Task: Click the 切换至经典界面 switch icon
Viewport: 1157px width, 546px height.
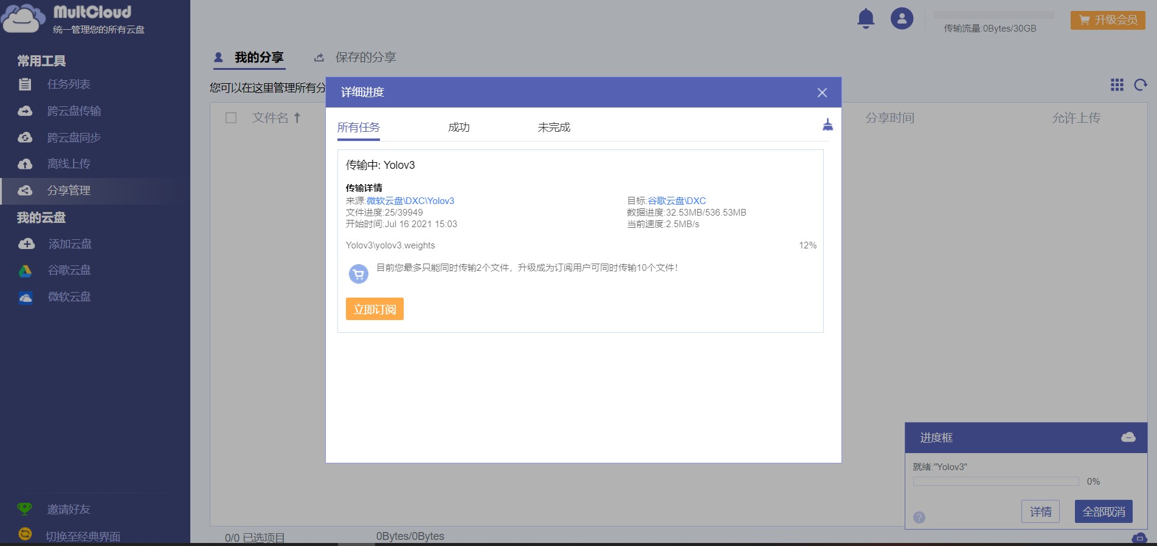Action: 25,534
